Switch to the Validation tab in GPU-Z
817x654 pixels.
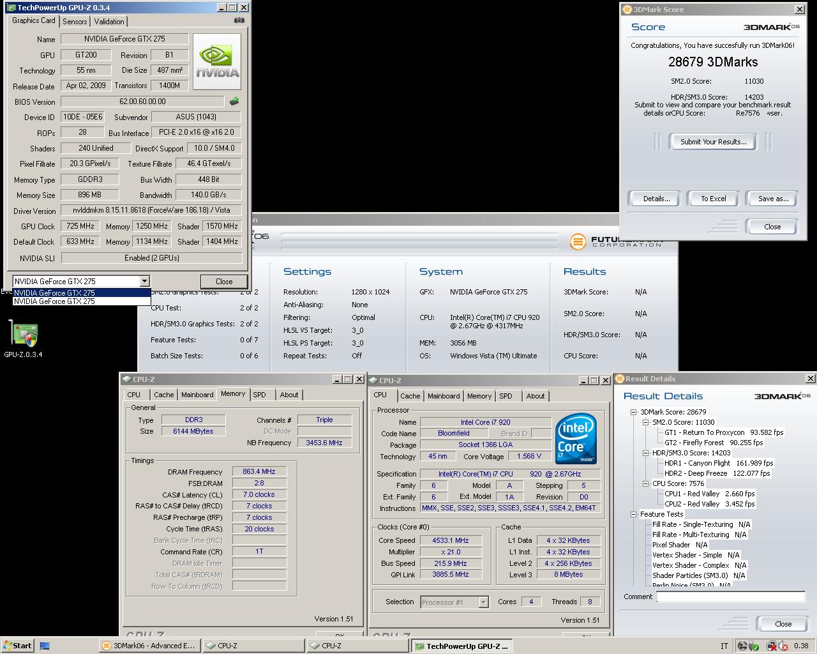coord(109,21)
